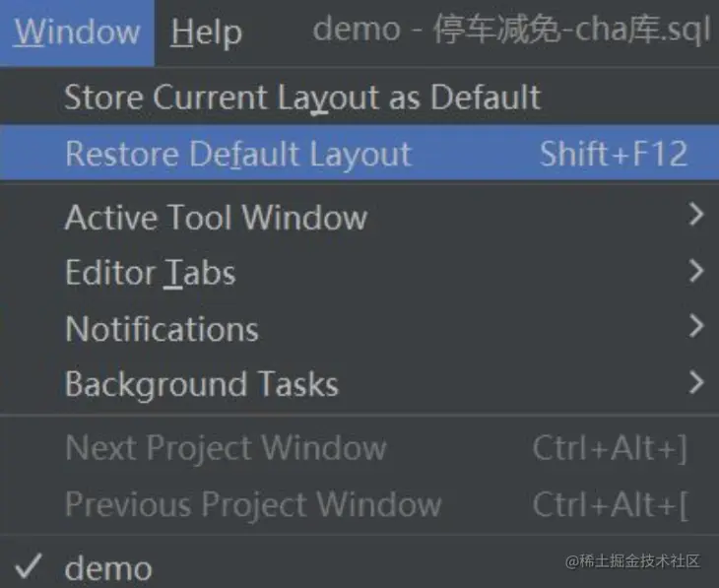Screen dimensions: 719x588
Task: Toggle the checkmark beside demo project
Action: tap(29, 566)
